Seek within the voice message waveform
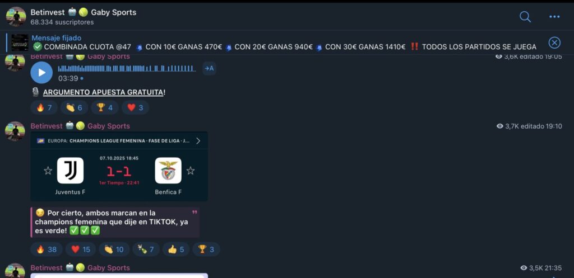 [x=127, y=69]
